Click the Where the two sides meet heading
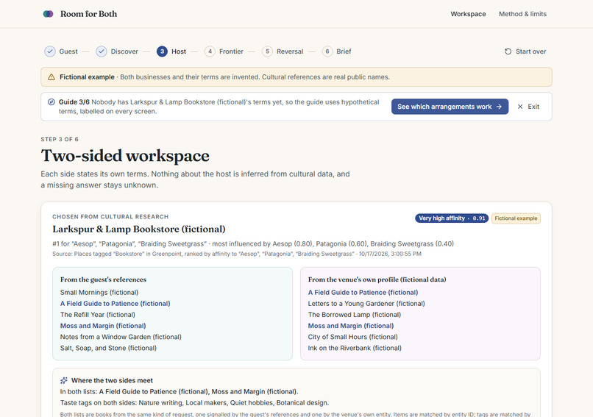 click(x=112, y=380)
